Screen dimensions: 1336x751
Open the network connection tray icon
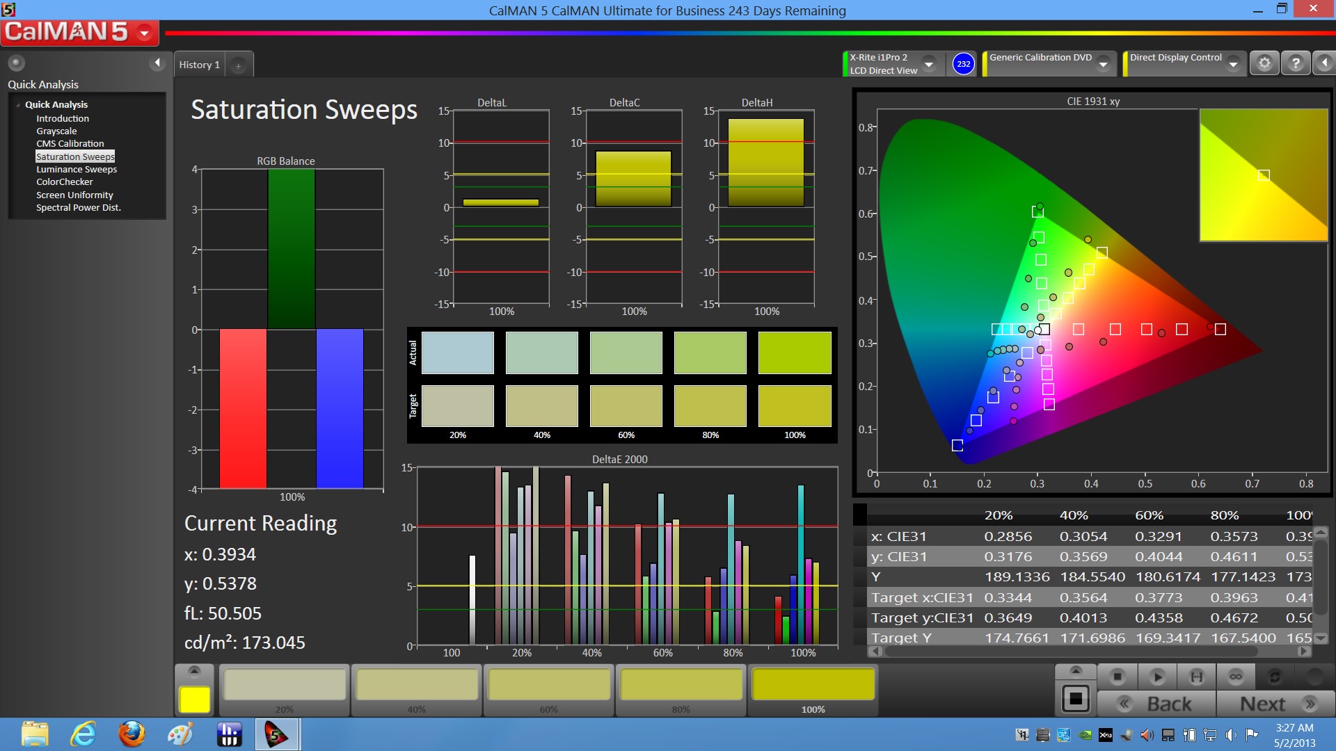pyautogui.click(x=1210, y=735)
